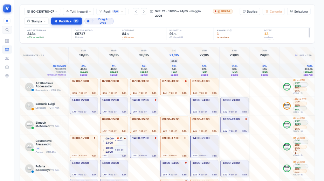Click pin icon on Castronovo 18/05 shift
Screen dimensions: 324x181
(95, 138)
